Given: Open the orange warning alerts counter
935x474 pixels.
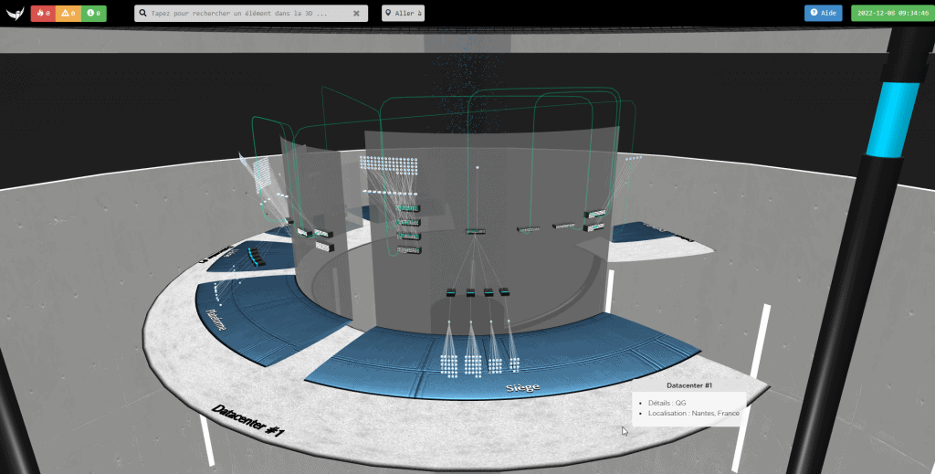Looking at the screenshot, I should tap(68, 13).
